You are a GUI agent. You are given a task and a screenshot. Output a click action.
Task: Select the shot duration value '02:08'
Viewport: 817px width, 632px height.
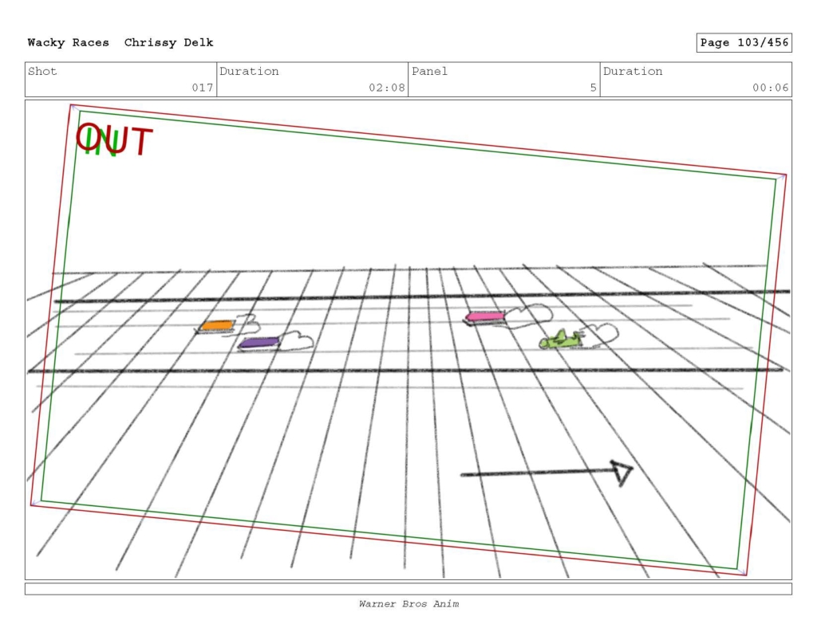pyautogui.click(x=387, y=88)
